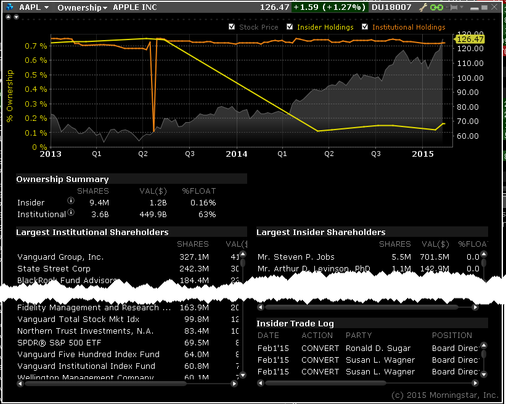
Task: Click scroll-up arrow of Insider Trade Log
Action: [x=483, y=345]
